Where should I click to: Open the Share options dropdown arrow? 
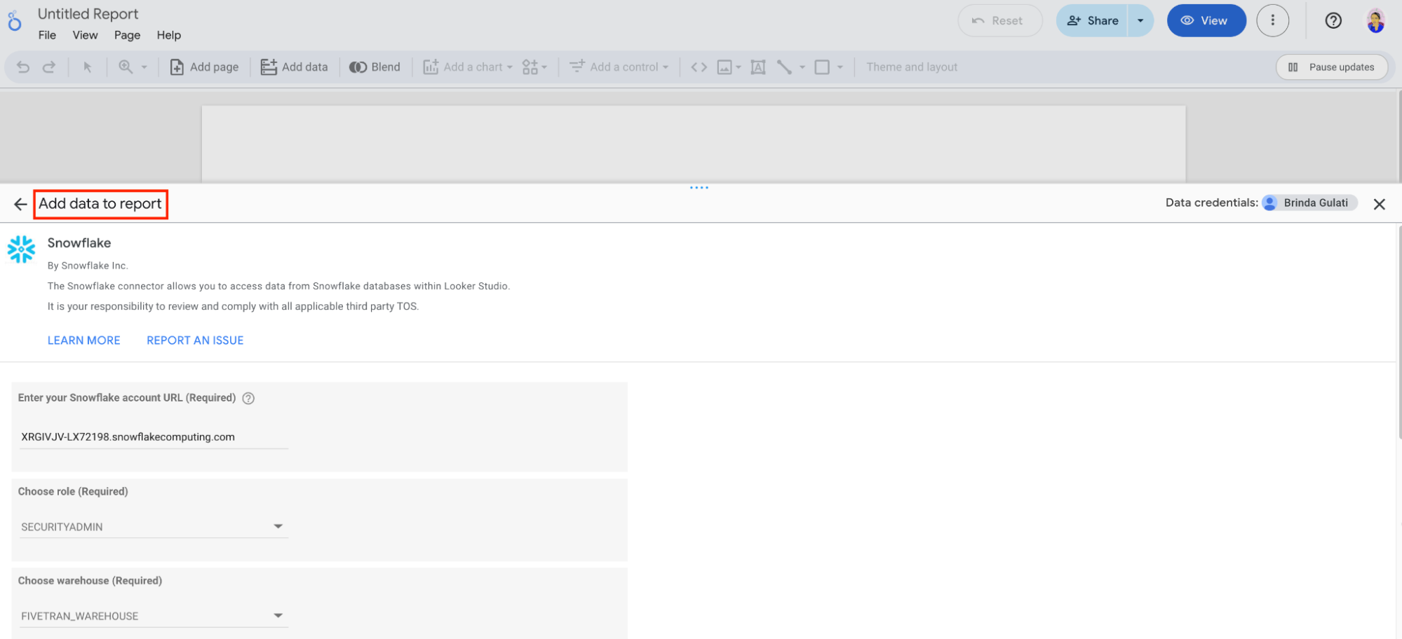(x=1141, y=21)
